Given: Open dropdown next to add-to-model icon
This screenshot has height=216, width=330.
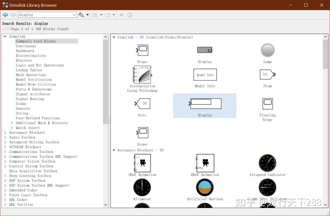Looking at the screenshot, I should pyautogui.click(x=101, y=15).
